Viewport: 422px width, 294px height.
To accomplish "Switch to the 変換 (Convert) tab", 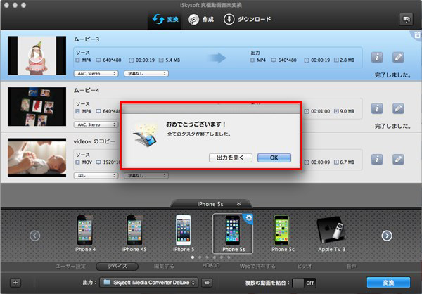I will tap(165, 20).
